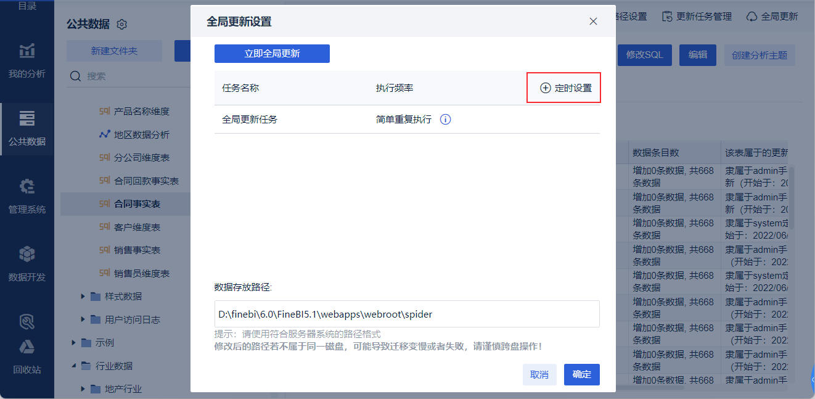Collapse the 行业数据 folder

click(74, 366)
